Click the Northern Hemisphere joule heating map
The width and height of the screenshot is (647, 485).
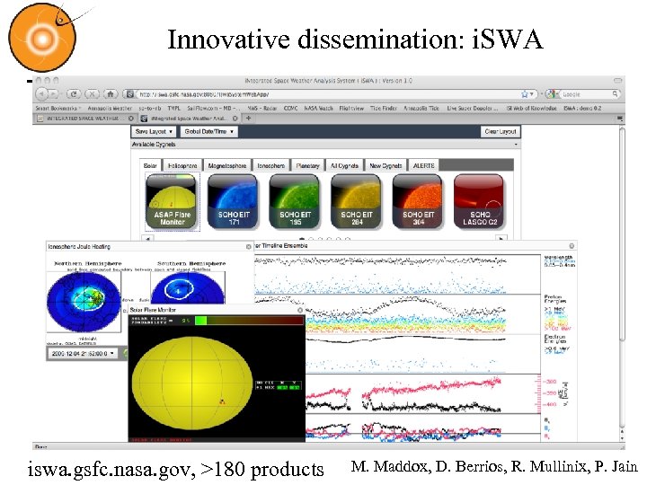pyautogui.click(x=84, y=302)
